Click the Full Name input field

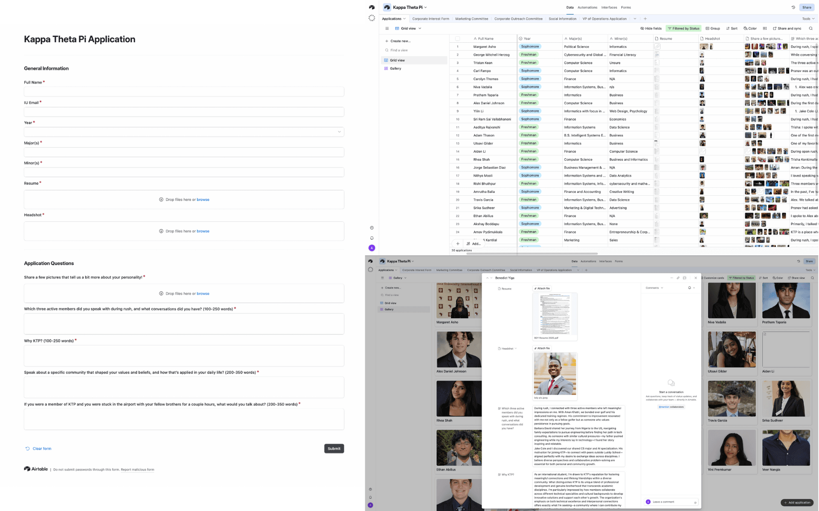(x=184, y=92)
